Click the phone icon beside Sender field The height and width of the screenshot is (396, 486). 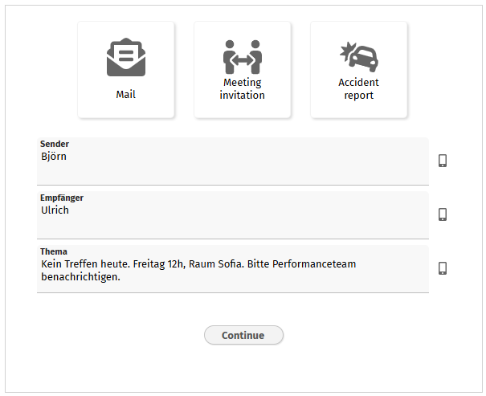(443, 161)
